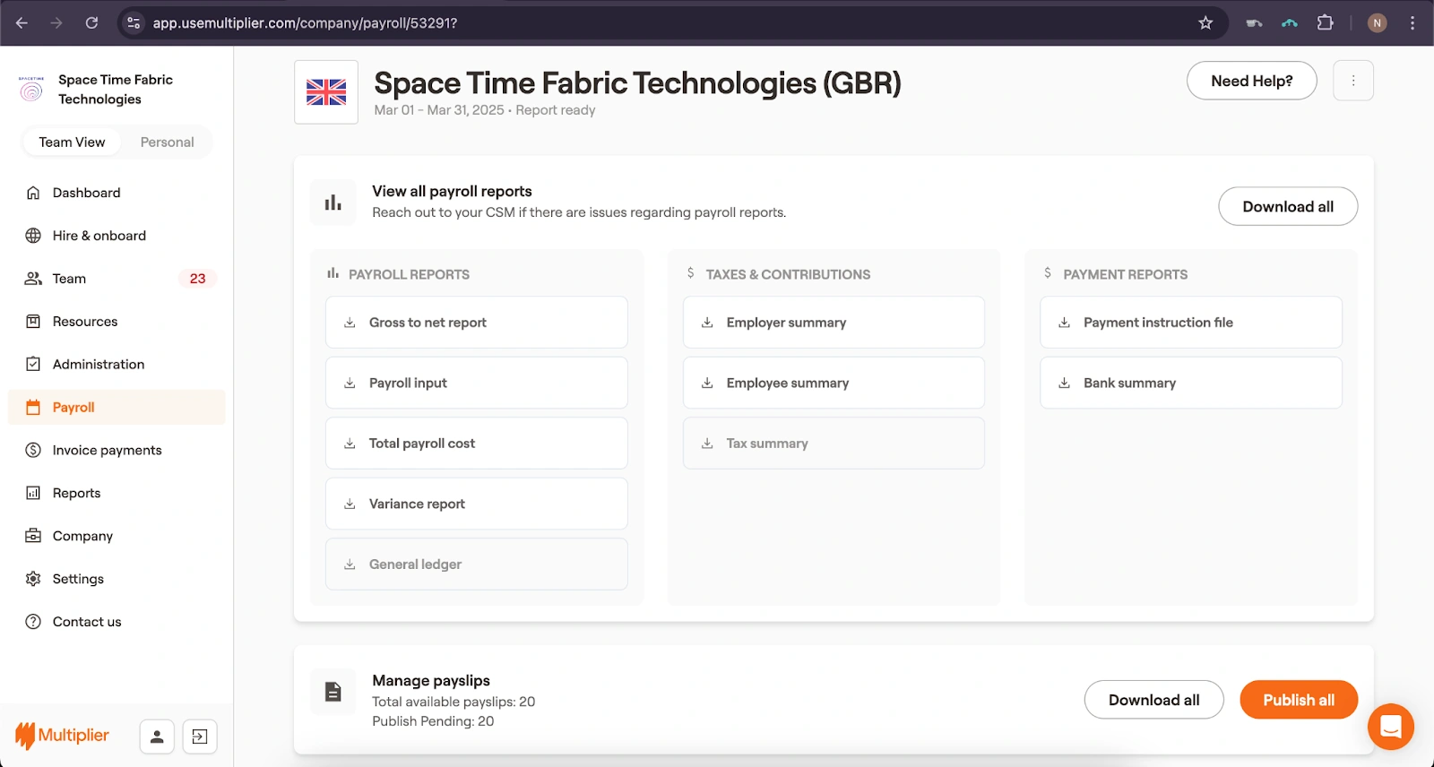Go to the Team page

117,279
